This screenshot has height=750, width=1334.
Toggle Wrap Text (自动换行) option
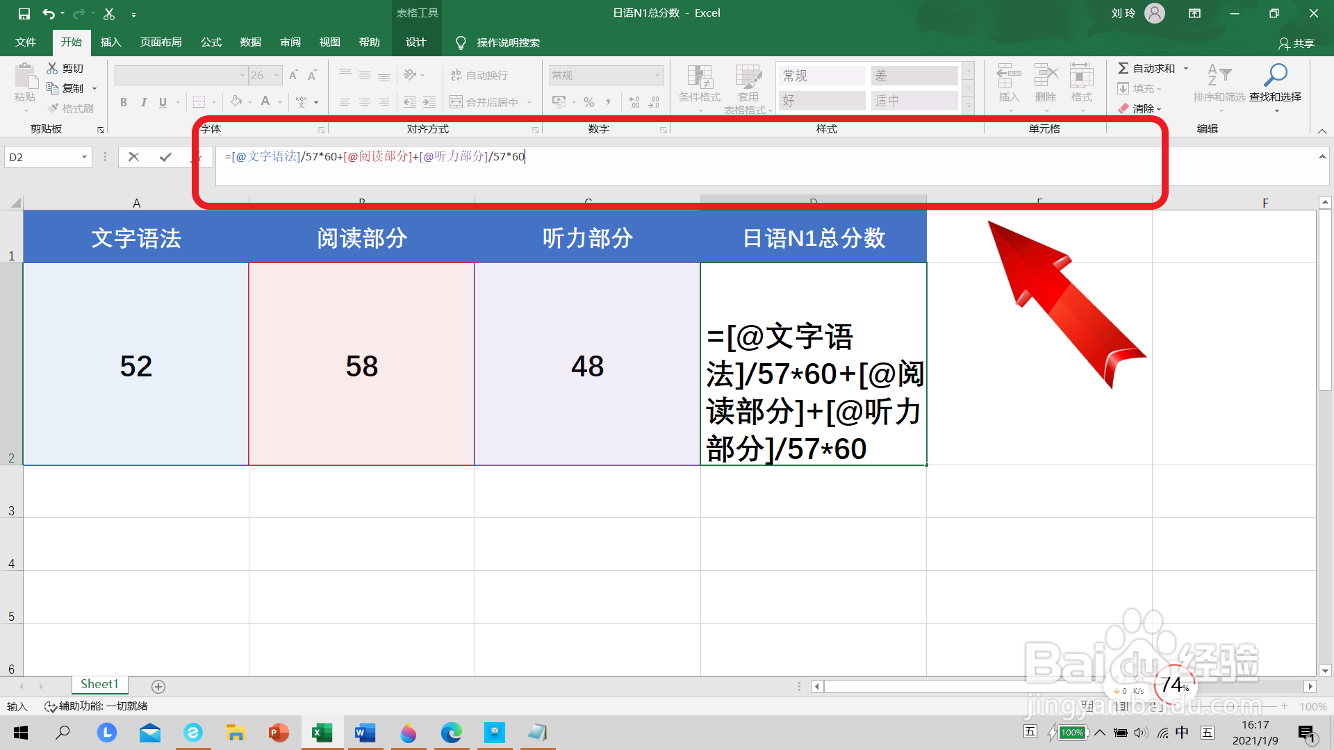click(479, 75)
